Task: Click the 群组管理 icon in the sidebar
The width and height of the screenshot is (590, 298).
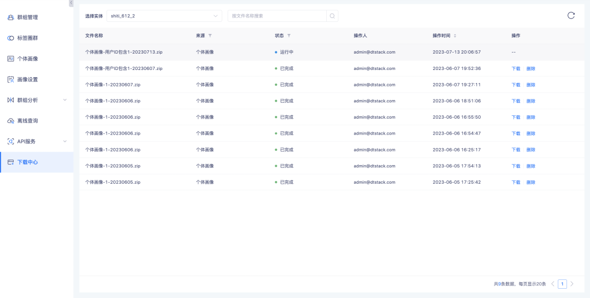Action: click(10, 17)
